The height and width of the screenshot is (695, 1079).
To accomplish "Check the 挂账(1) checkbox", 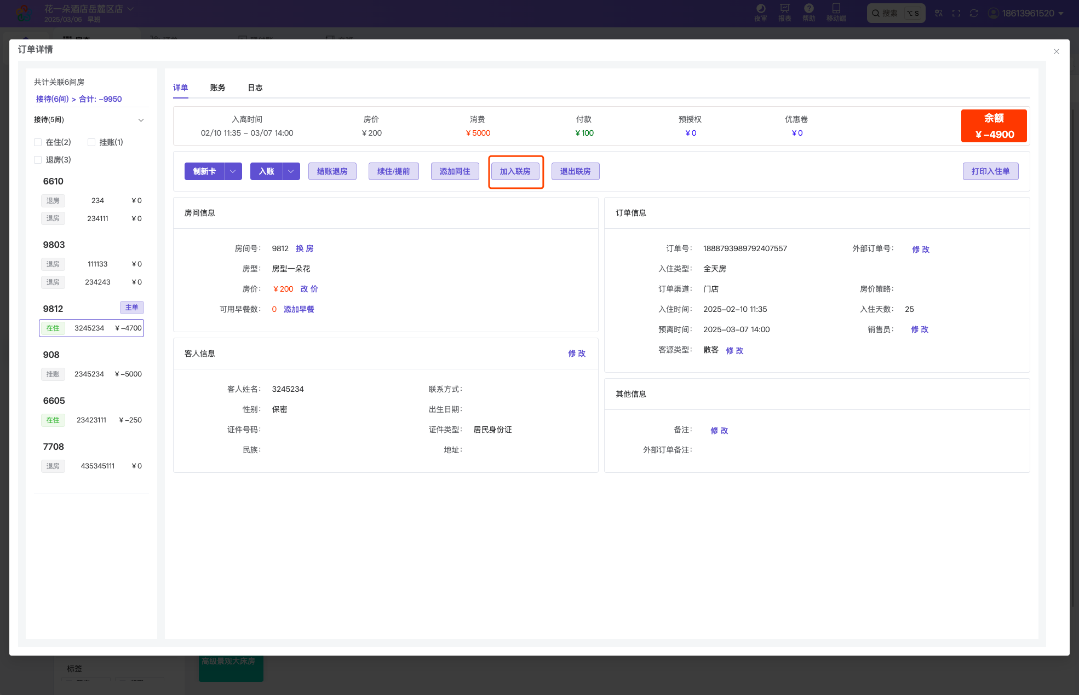I will coord(91,142).
